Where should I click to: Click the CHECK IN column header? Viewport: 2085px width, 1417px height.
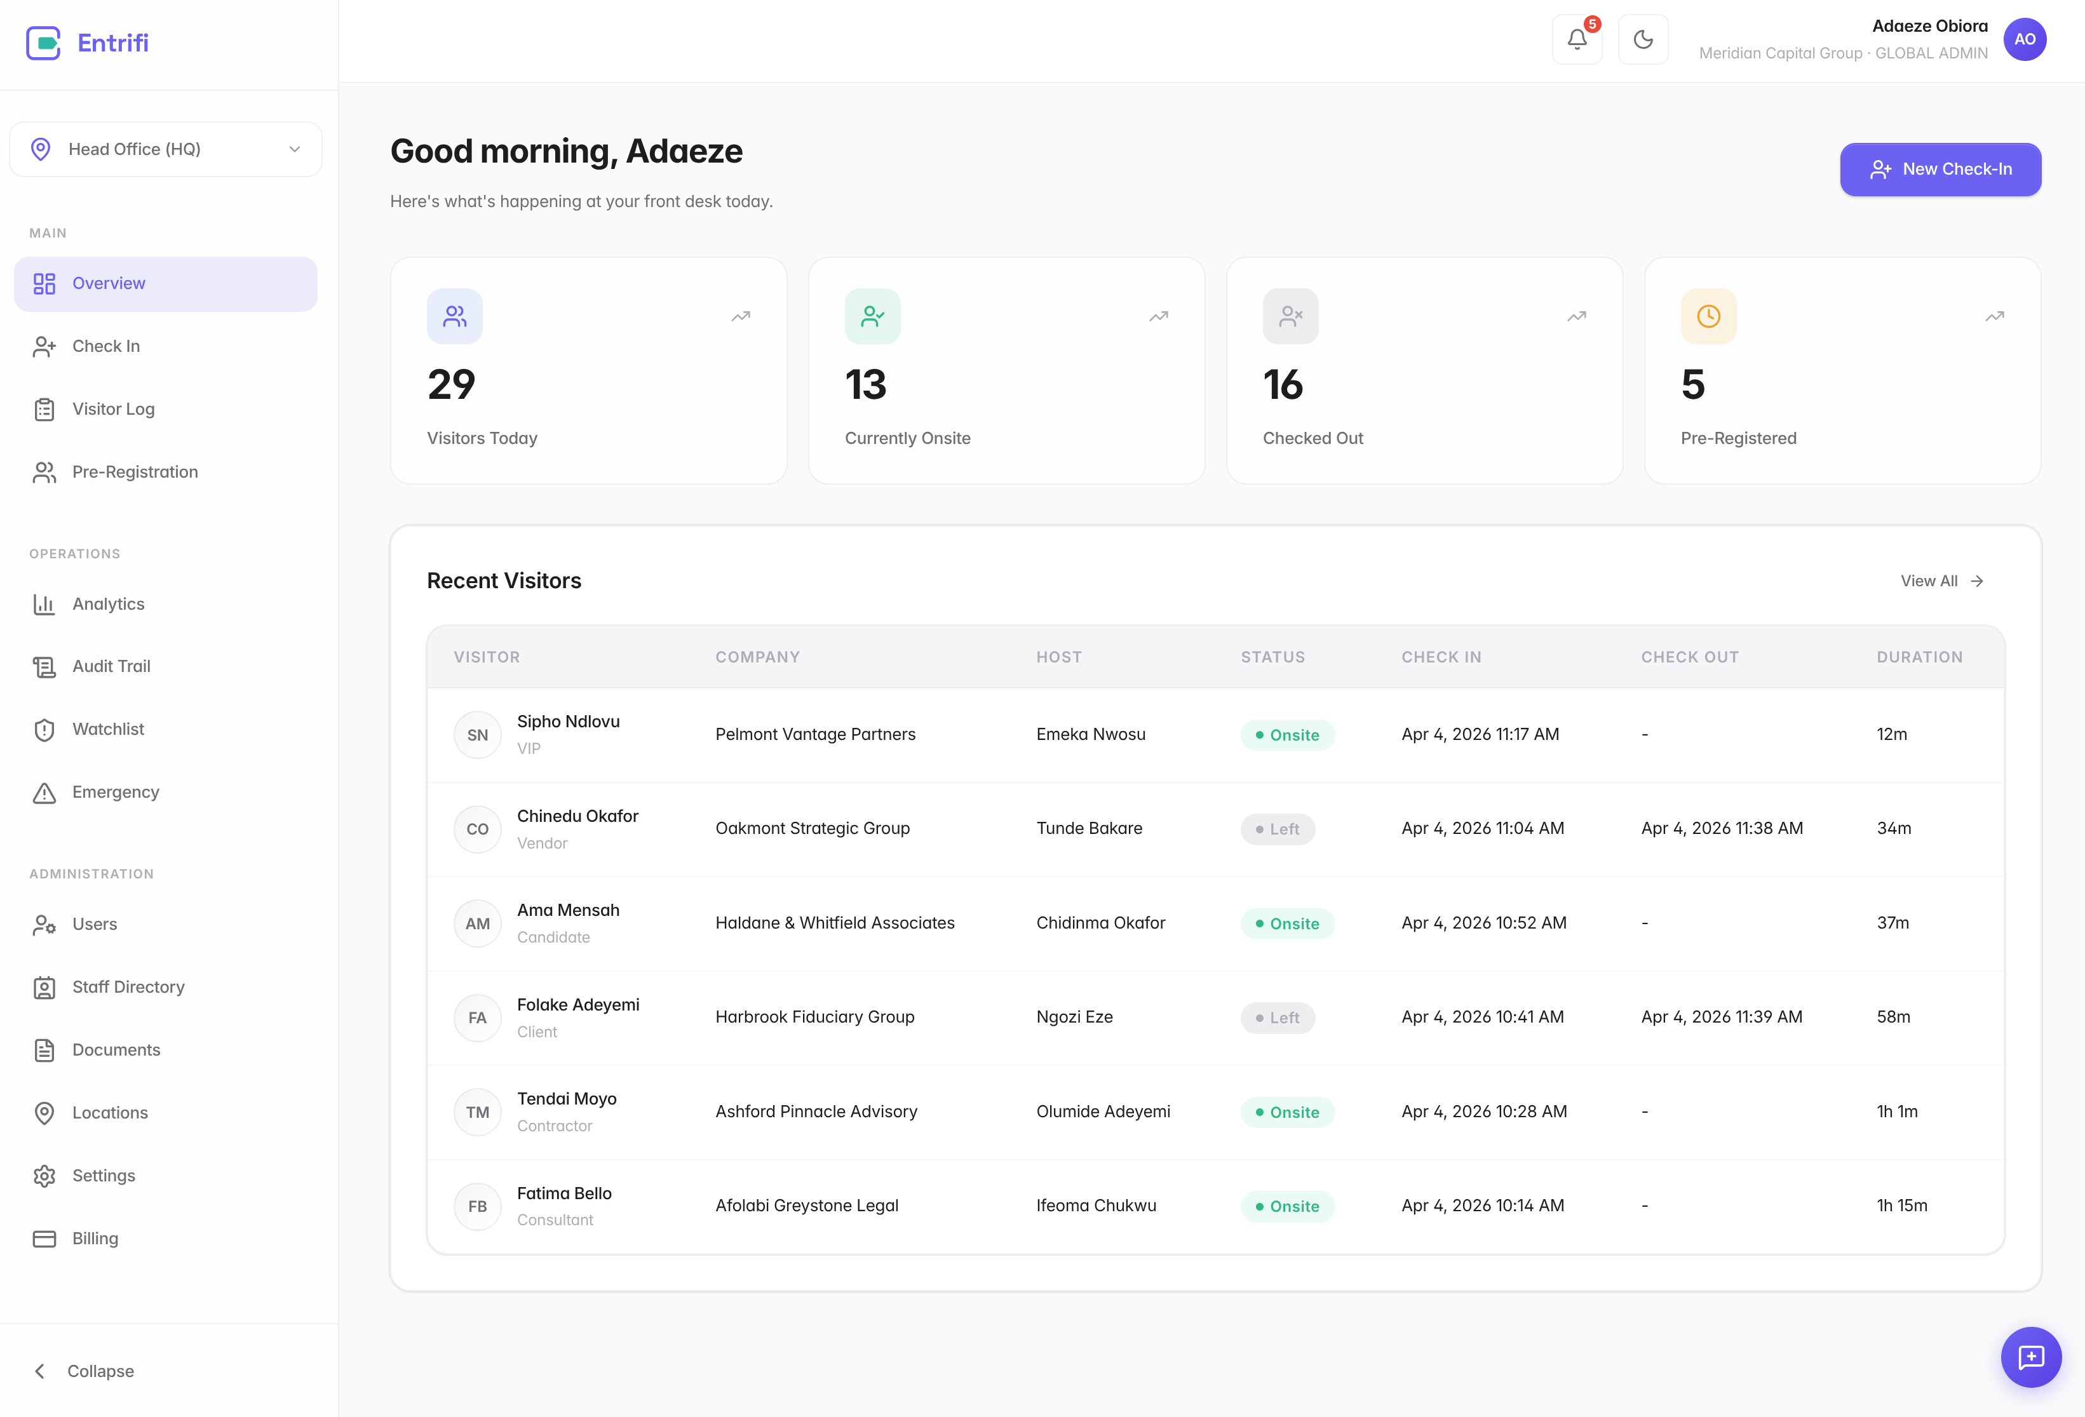pos(1441,657)
